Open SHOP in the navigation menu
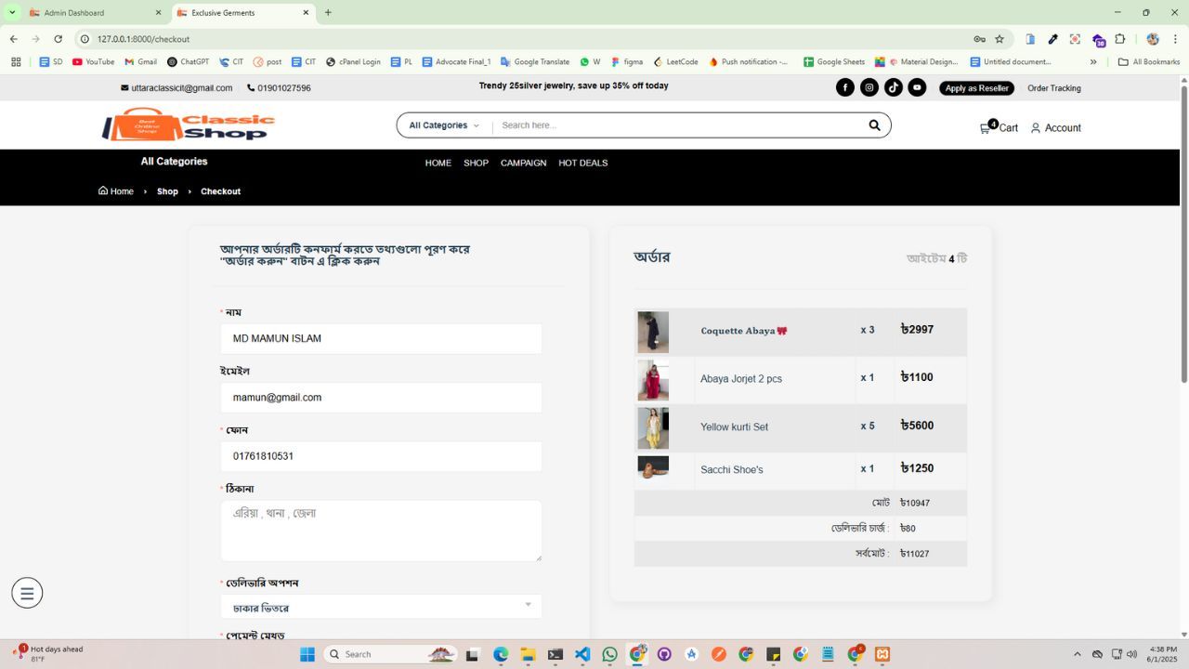Image resolution: width=1189 pixels, height=669 pixels. (476, 163)
